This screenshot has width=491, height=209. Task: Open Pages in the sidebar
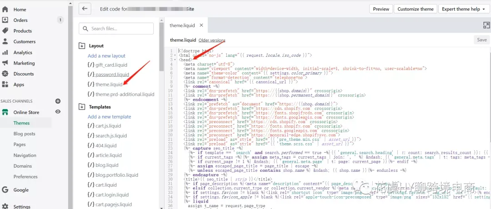[x=20, y=144]
